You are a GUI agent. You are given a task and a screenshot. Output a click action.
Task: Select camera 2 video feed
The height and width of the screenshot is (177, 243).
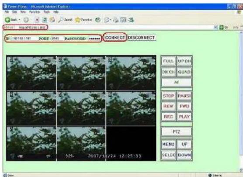point(81,73)
